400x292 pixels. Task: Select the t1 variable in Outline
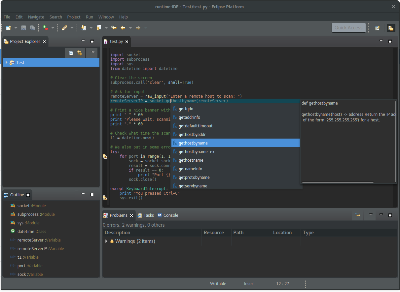pos(24,257)
